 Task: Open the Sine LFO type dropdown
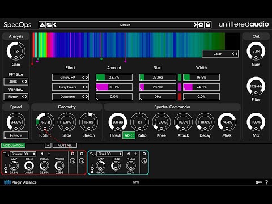tap(109, 154)
